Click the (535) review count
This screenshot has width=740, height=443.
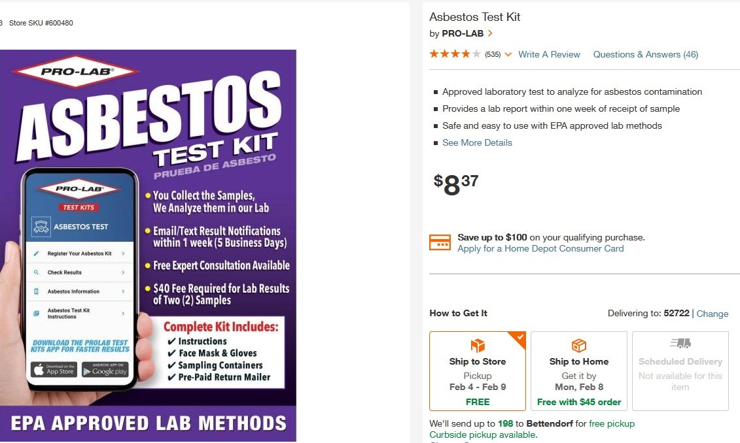tap(493, 55)
